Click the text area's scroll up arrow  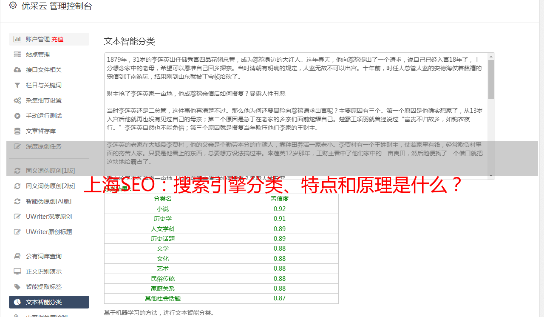491,56
